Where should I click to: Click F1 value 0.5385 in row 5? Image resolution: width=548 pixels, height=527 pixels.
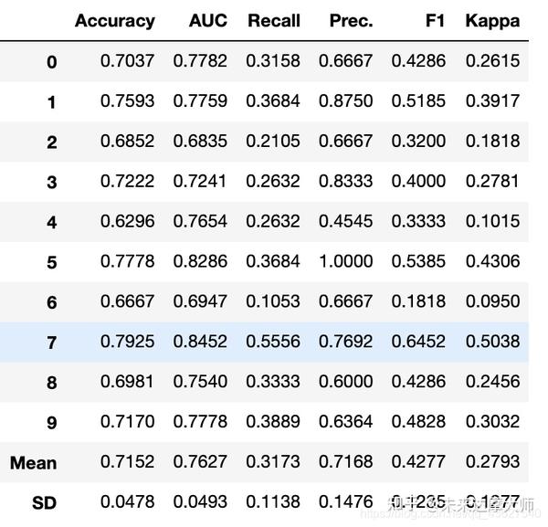[x=418, y=262]
